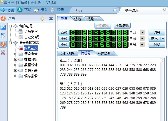Toggle digit 0 in the 十位 row
This screenshot has height=121, width=168.
tap(73, 38)
